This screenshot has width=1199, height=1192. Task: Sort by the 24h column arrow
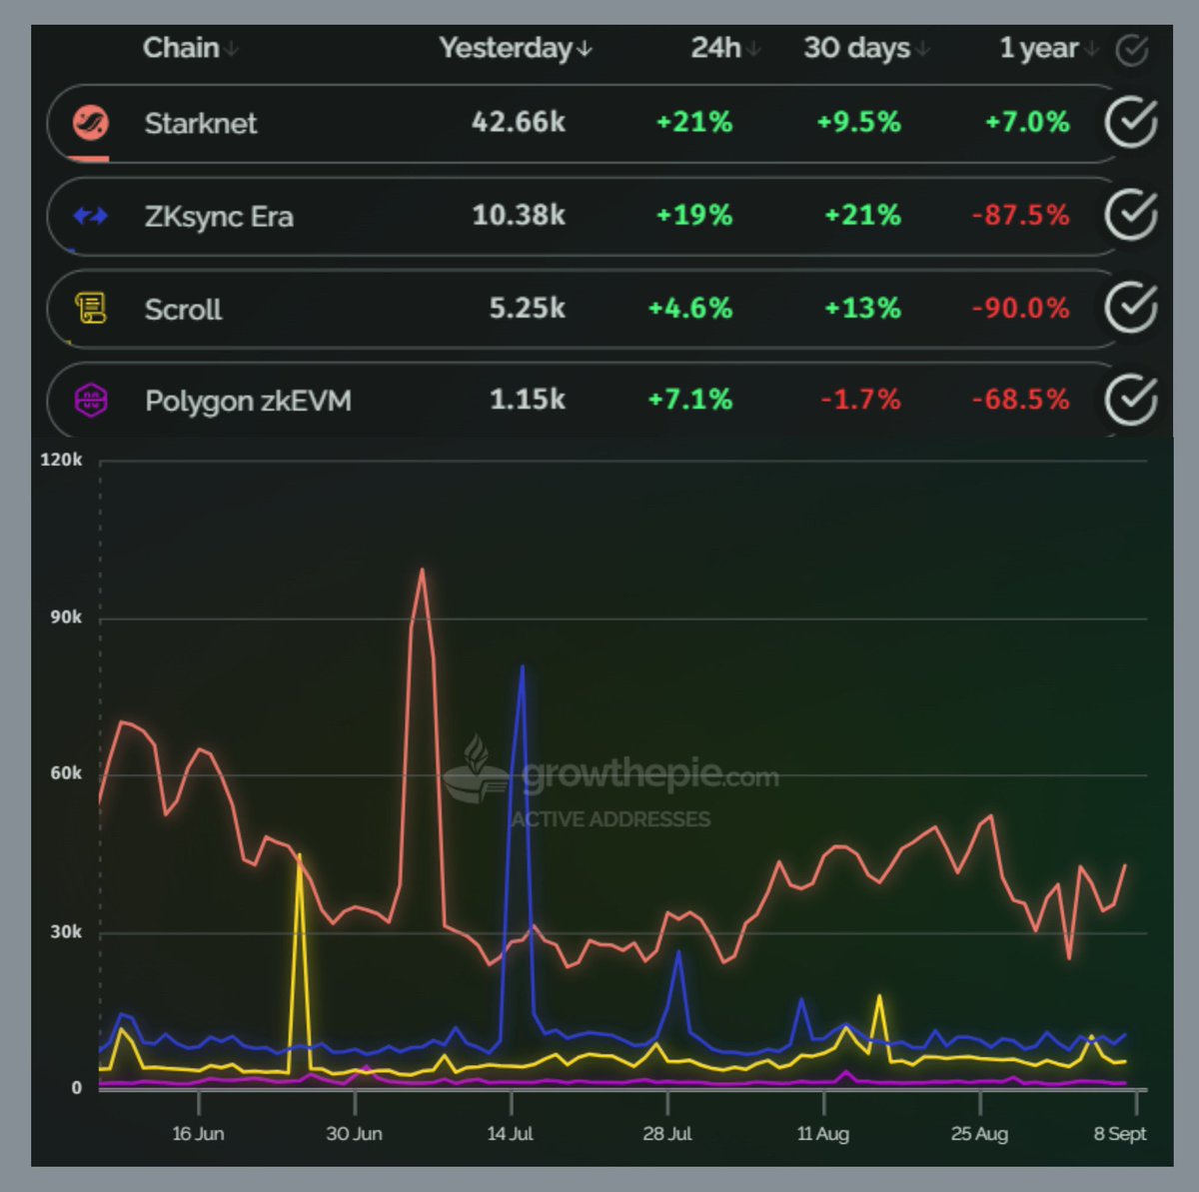click(x=753, y=49)
